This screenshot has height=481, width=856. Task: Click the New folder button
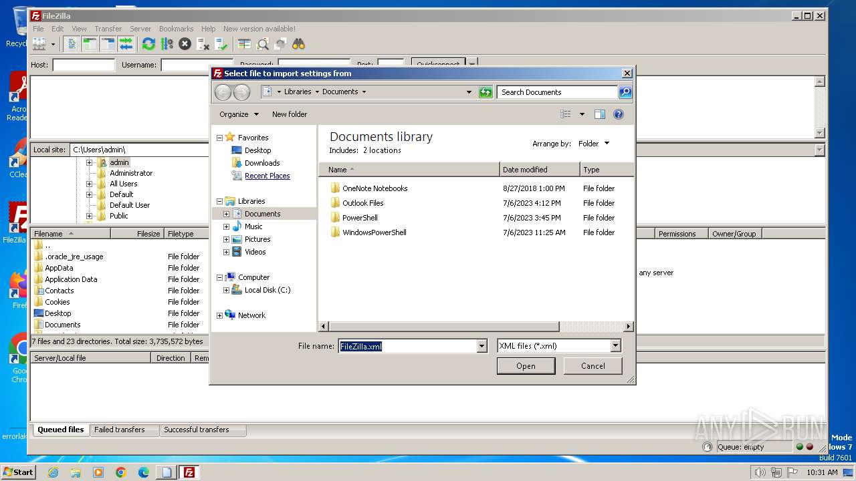pos(290,114)
